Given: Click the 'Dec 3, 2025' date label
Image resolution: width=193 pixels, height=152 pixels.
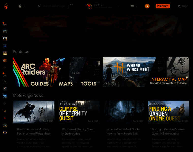Looking at the screenshot, I should tap(48, 121).
